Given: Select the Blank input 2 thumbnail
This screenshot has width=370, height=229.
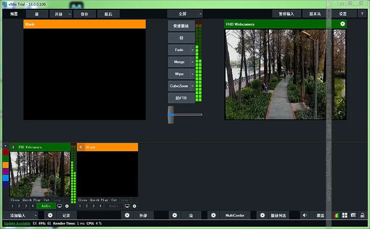Looking at the screenshot, I should (108, 174).
